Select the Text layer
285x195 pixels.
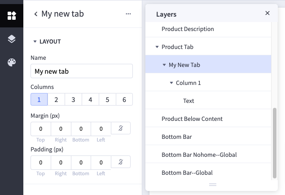tap(189, 101)
